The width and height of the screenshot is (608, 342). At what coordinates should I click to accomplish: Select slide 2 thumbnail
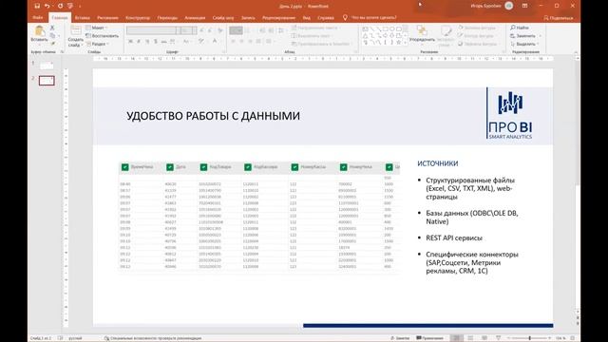pos(47,81)
